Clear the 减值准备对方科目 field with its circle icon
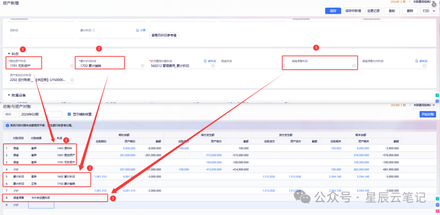 [x=424, y=66]
